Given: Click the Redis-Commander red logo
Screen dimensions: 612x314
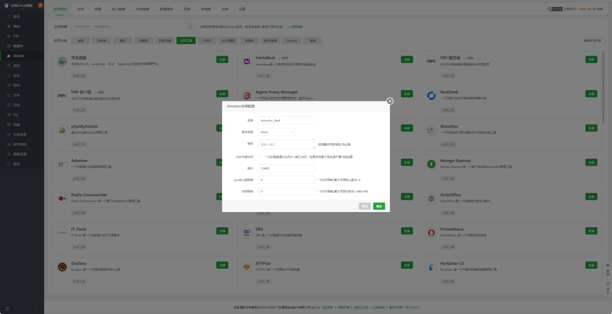Looking at the screenshot, I should 62,198.
